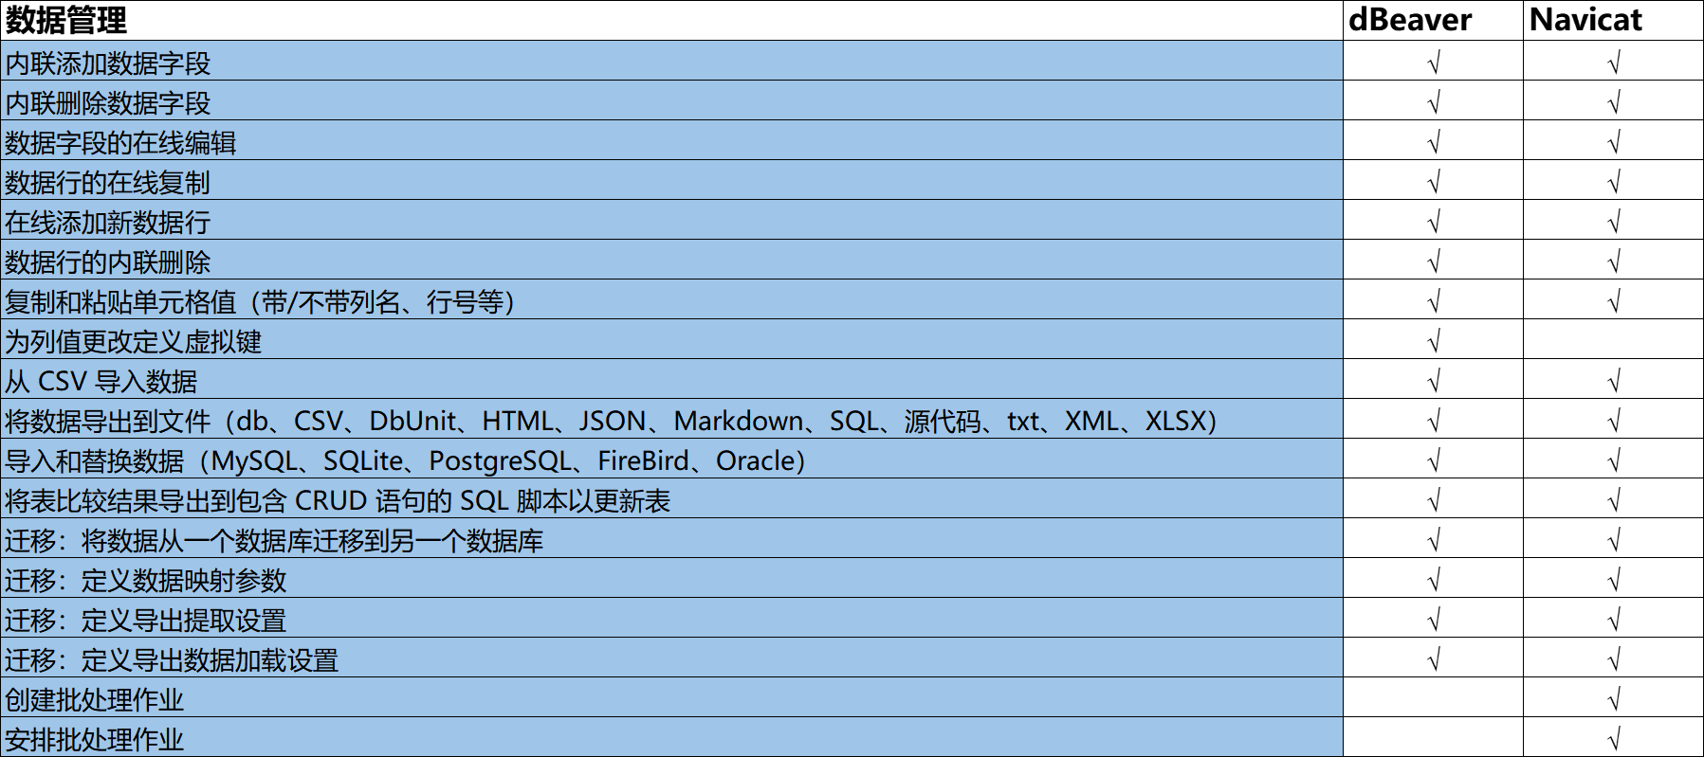1704x757 pixels.
Task: Click Navicat checkmark for 安排批处理作业
Action: 1613,739
